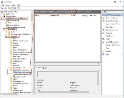Click the blue Help toolbar icon

[15, 8]
